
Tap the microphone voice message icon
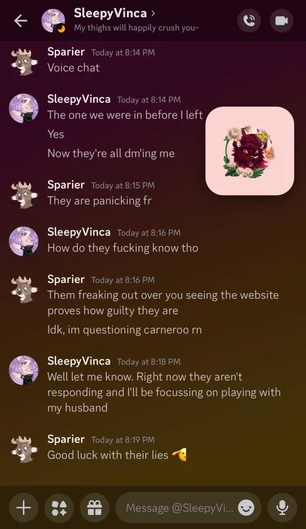pos(282,507)
